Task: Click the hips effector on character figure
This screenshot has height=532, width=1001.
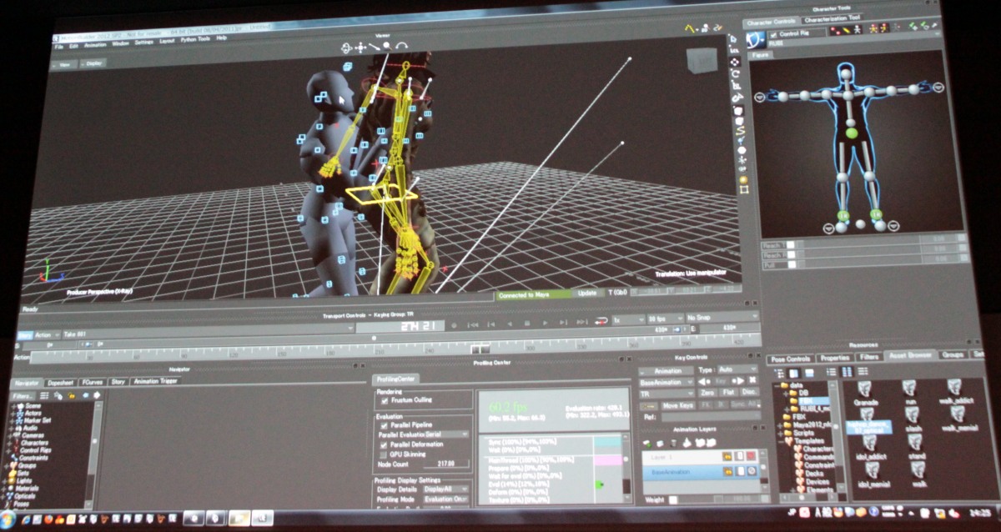Action: (850, 133)
